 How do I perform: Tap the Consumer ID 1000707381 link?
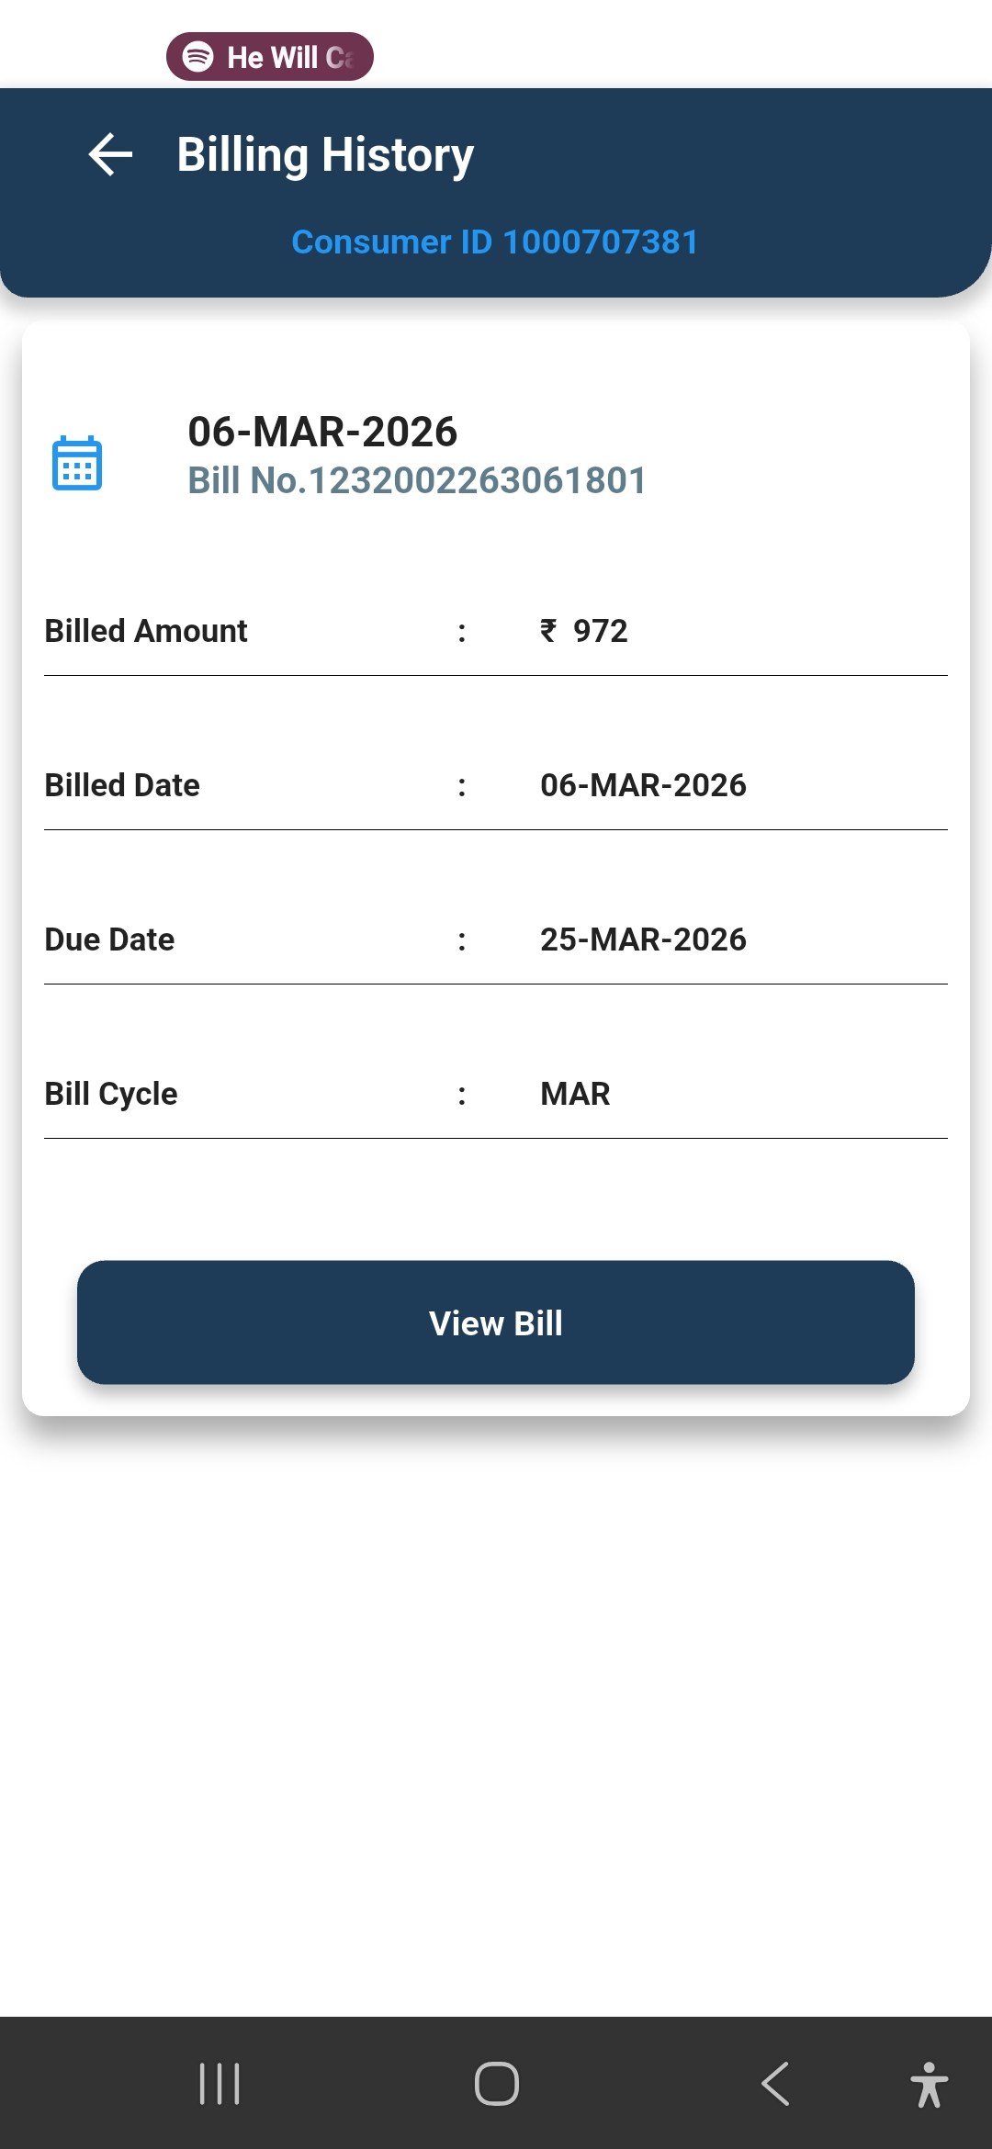[x=495, y=242]
